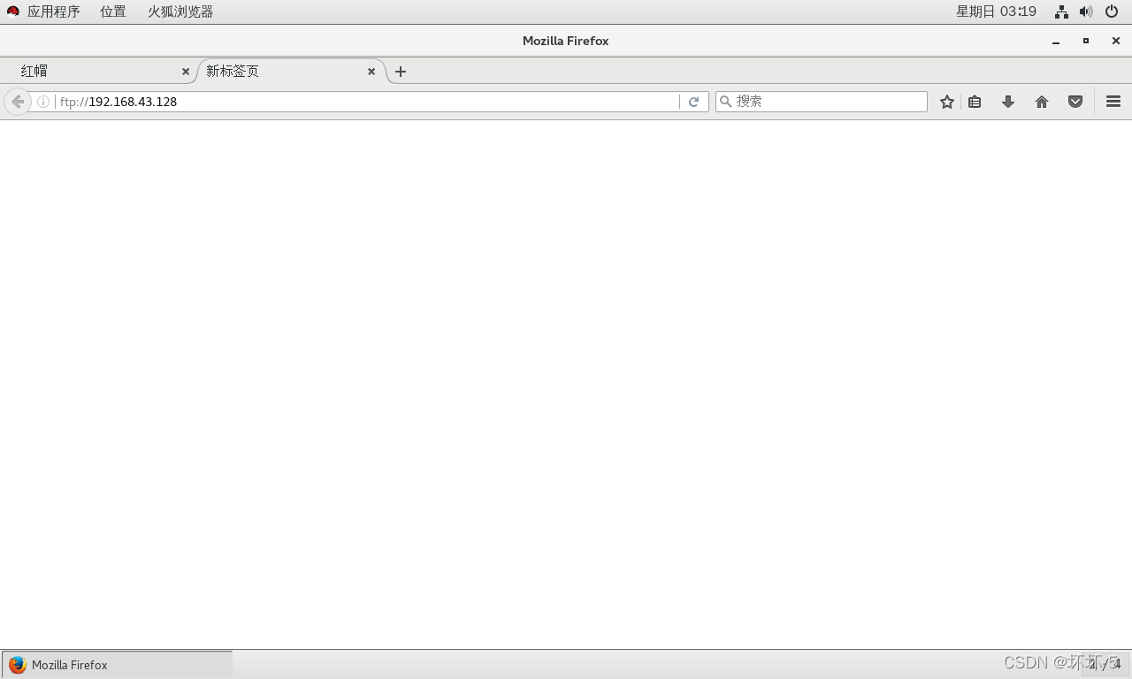Open a new tab with plus button

click(401, 72)
